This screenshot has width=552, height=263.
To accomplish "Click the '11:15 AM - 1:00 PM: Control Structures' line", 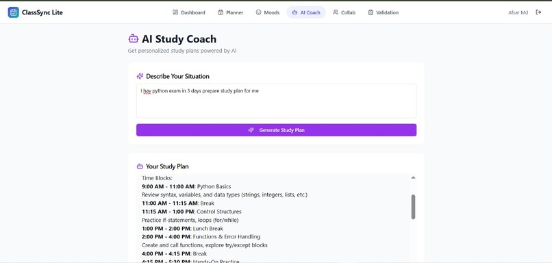I will 192,212.
